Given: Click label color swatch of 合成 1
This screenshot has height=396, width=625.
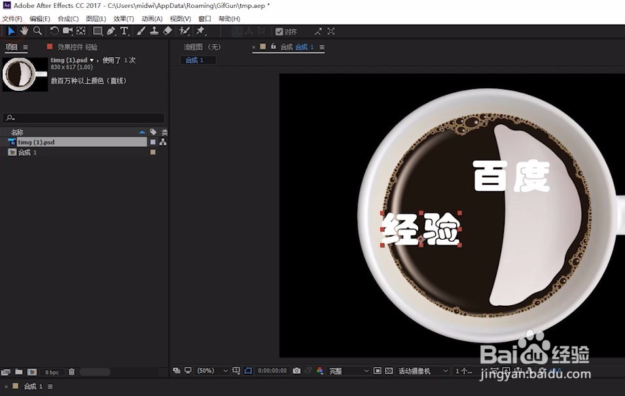Looking at the screenshot, I should 152,152.
